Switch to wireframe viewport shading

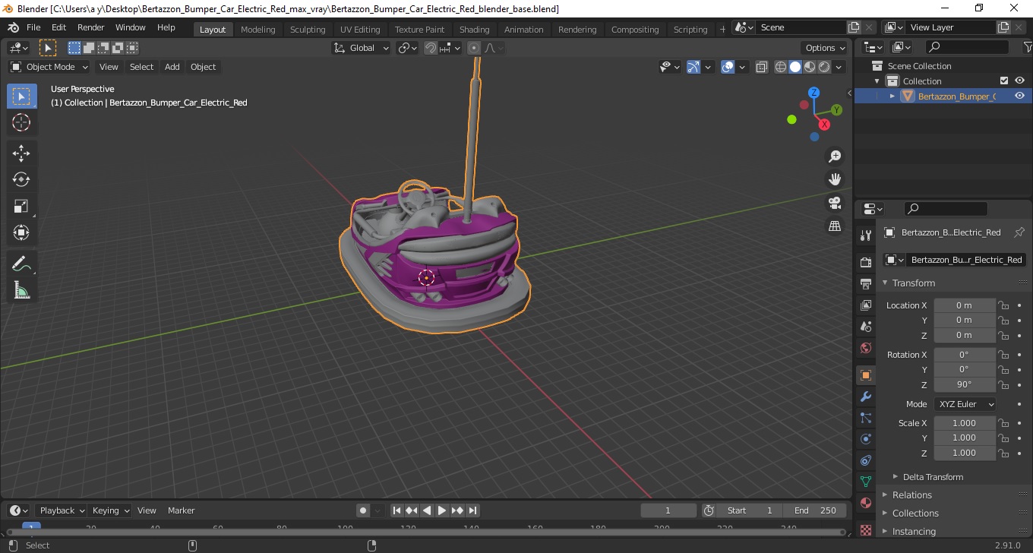pyautogui.click(x=780, y=67)
